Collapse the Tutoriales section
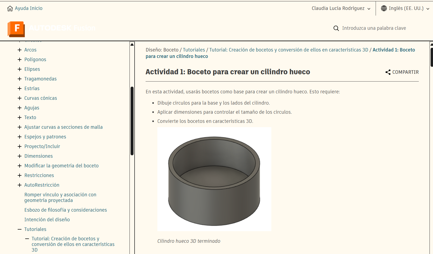This screenshot has width=433, height=254. click(20, 229)
